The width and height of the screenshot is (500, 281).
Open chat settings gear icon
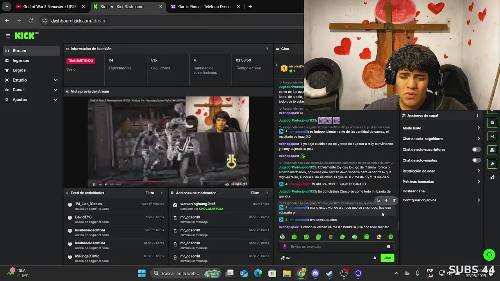[375, 258]
